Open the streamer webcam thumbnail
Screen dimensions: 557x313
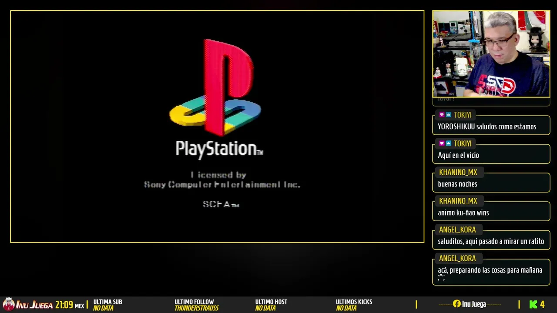pyautogui.click(x=491, y=54)
